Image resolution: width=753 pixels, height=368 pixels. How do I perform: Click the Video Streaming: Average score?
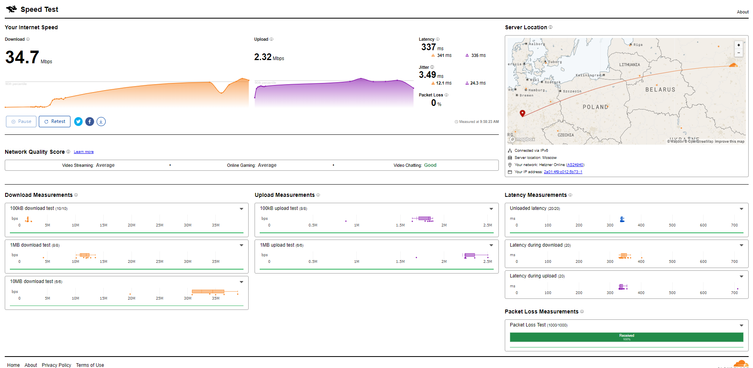(88, 165)
